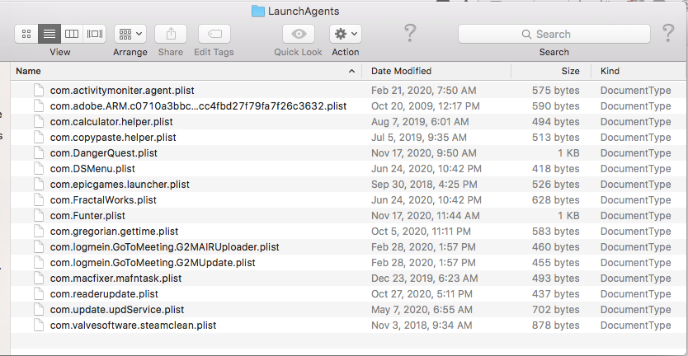
Task: Click document icon of com.gregorian.gettime.plist
Action: [39, 232]
